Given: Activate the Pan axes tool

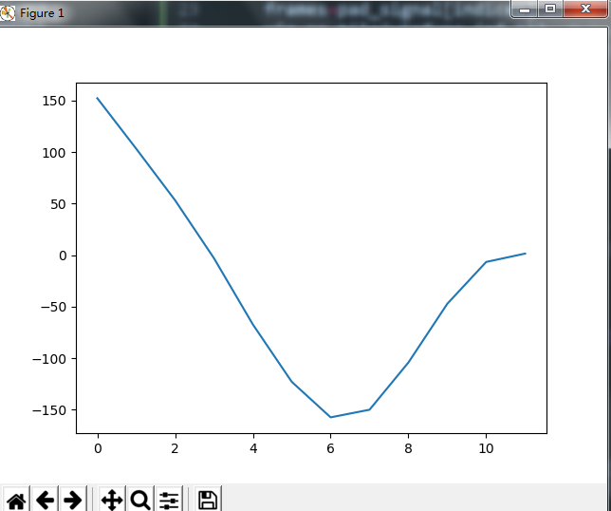Looking at the screenshot, I should tap(112, 500).
